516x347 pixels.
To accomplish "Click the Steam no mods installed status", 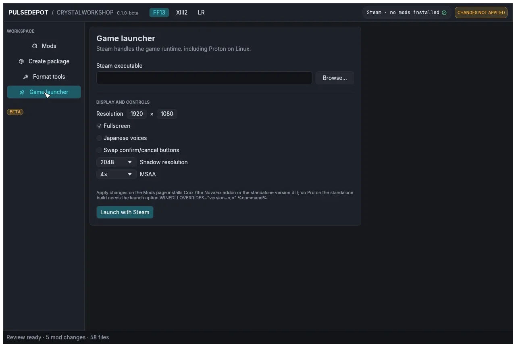I will 406,13.
